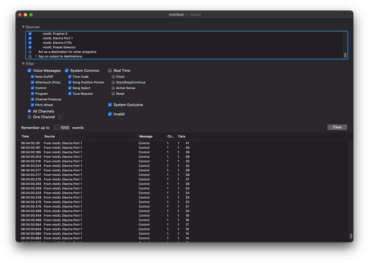Select the event row at 08:34:00.189
The height and width of the screenshot is (263, 369).
(x=182, y=152)
